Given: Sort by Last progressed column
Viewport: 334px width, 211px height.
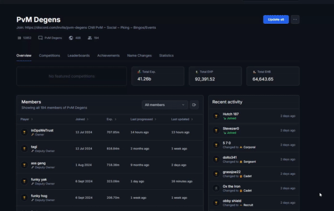Looking at the screenshot, I should pos(144,119).
